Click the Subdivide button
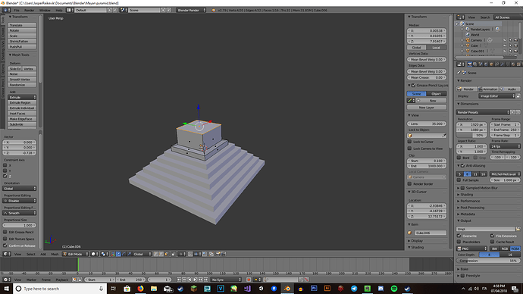523x294 pixels. click(x=22, y=124)
